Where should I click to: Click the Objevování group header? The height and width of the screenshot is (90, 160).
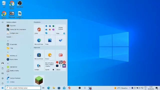click(x=37, y=47)
